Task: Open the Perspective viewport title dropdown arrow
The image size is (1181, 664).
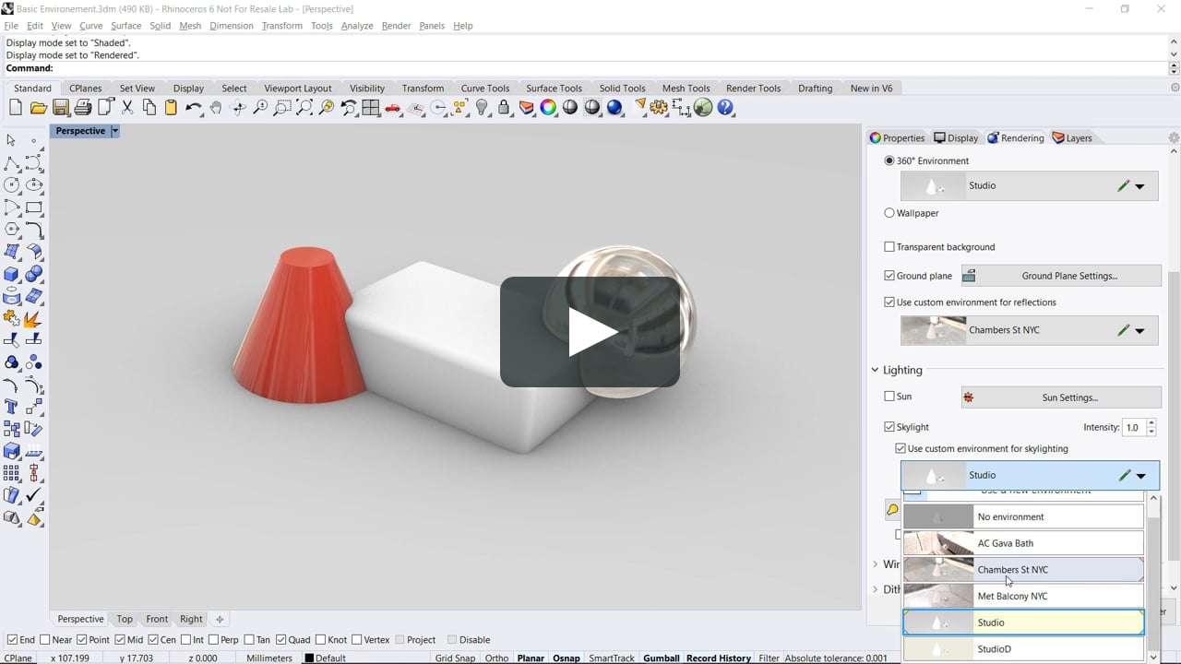Action: pyautogui.click(x=115, y=131)
